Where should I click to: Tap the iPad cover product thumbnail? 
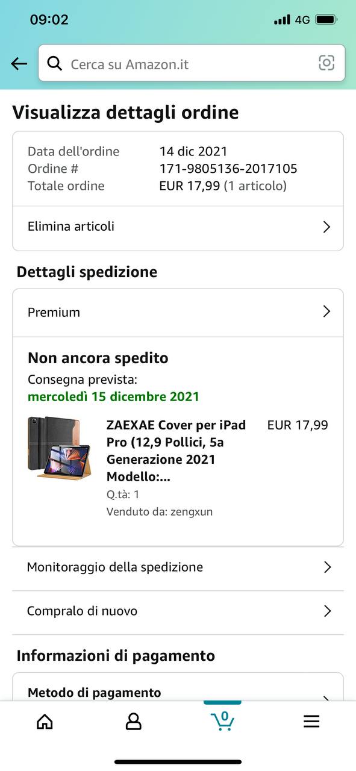pos(59,447)
